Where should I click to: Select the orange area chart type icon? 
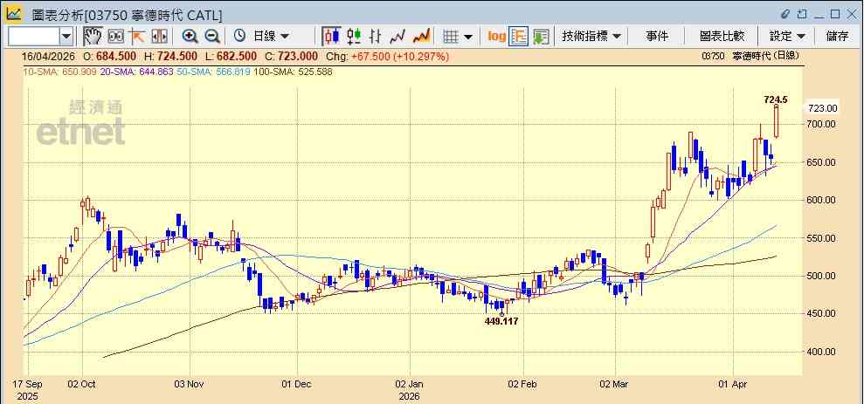click(x=422, y=37)
